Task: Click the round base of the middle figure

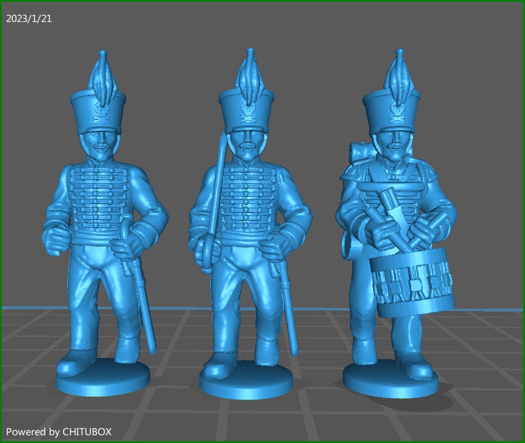Action: (246, 381)
